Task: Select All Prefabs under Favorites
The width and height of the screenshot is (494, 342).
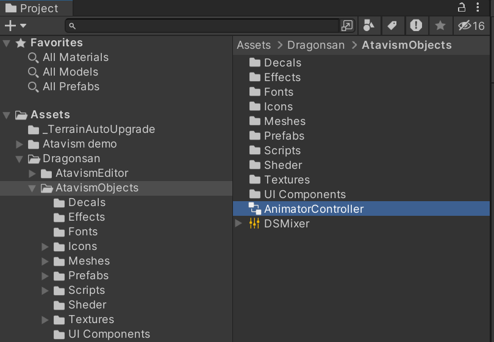Action: [71, 87]
